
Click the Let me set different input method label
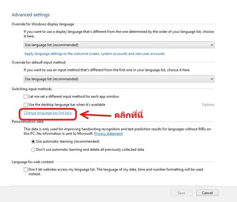74,97
